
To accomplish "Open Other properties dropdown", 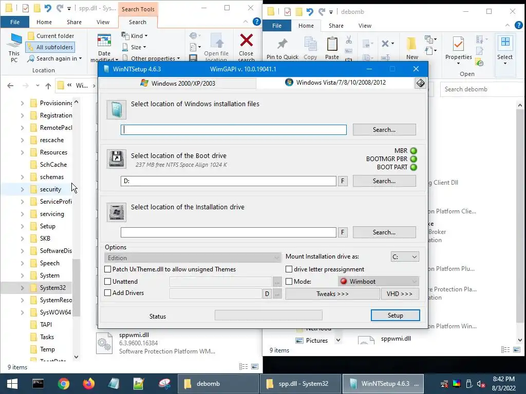I will (x=152, y=58).
